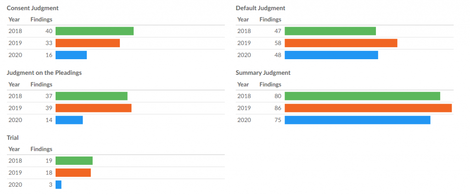Click the Trial section heading
Image resolution: width=470 pixels, height=195 pixels.
(12, 138)
